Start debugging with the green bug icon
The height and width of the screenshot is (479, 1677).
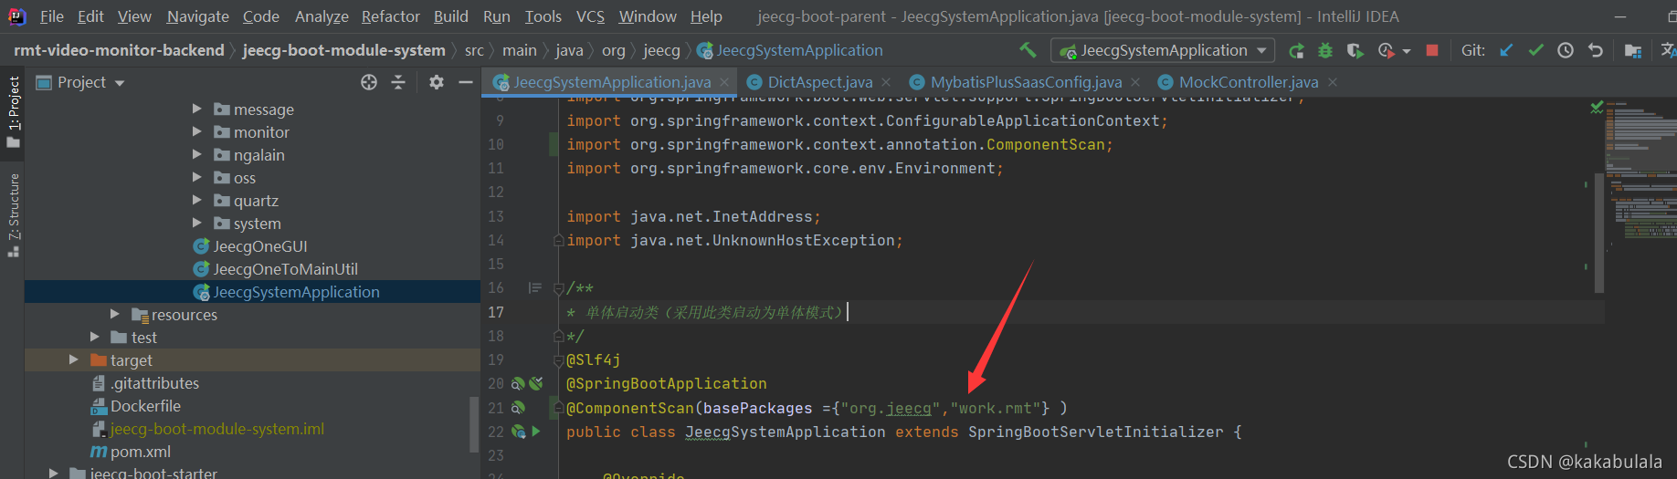click(x=1325, y=51)
